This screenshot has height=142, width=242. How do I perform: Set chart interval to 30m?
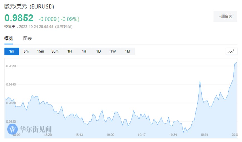coord(55,51)
